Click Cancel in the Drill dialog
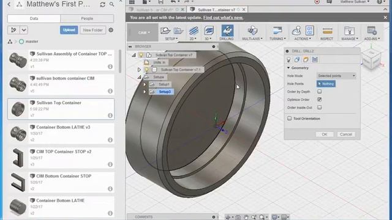The width and height of the screenshot is (392, 220). (346, 134)
